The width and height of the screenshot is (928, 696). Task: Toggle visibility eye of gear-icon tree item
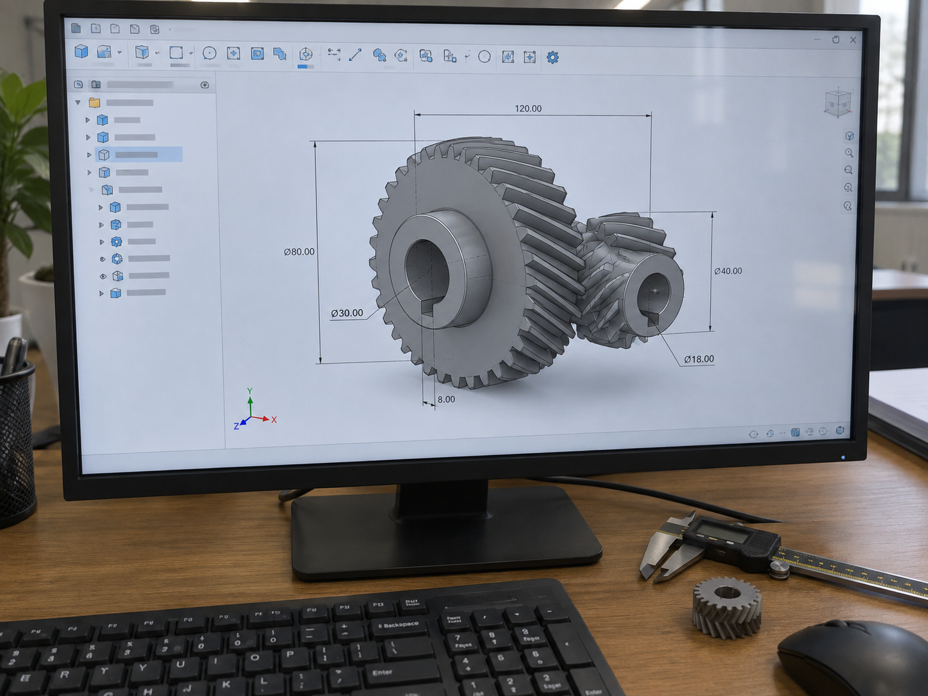point(103,259)
